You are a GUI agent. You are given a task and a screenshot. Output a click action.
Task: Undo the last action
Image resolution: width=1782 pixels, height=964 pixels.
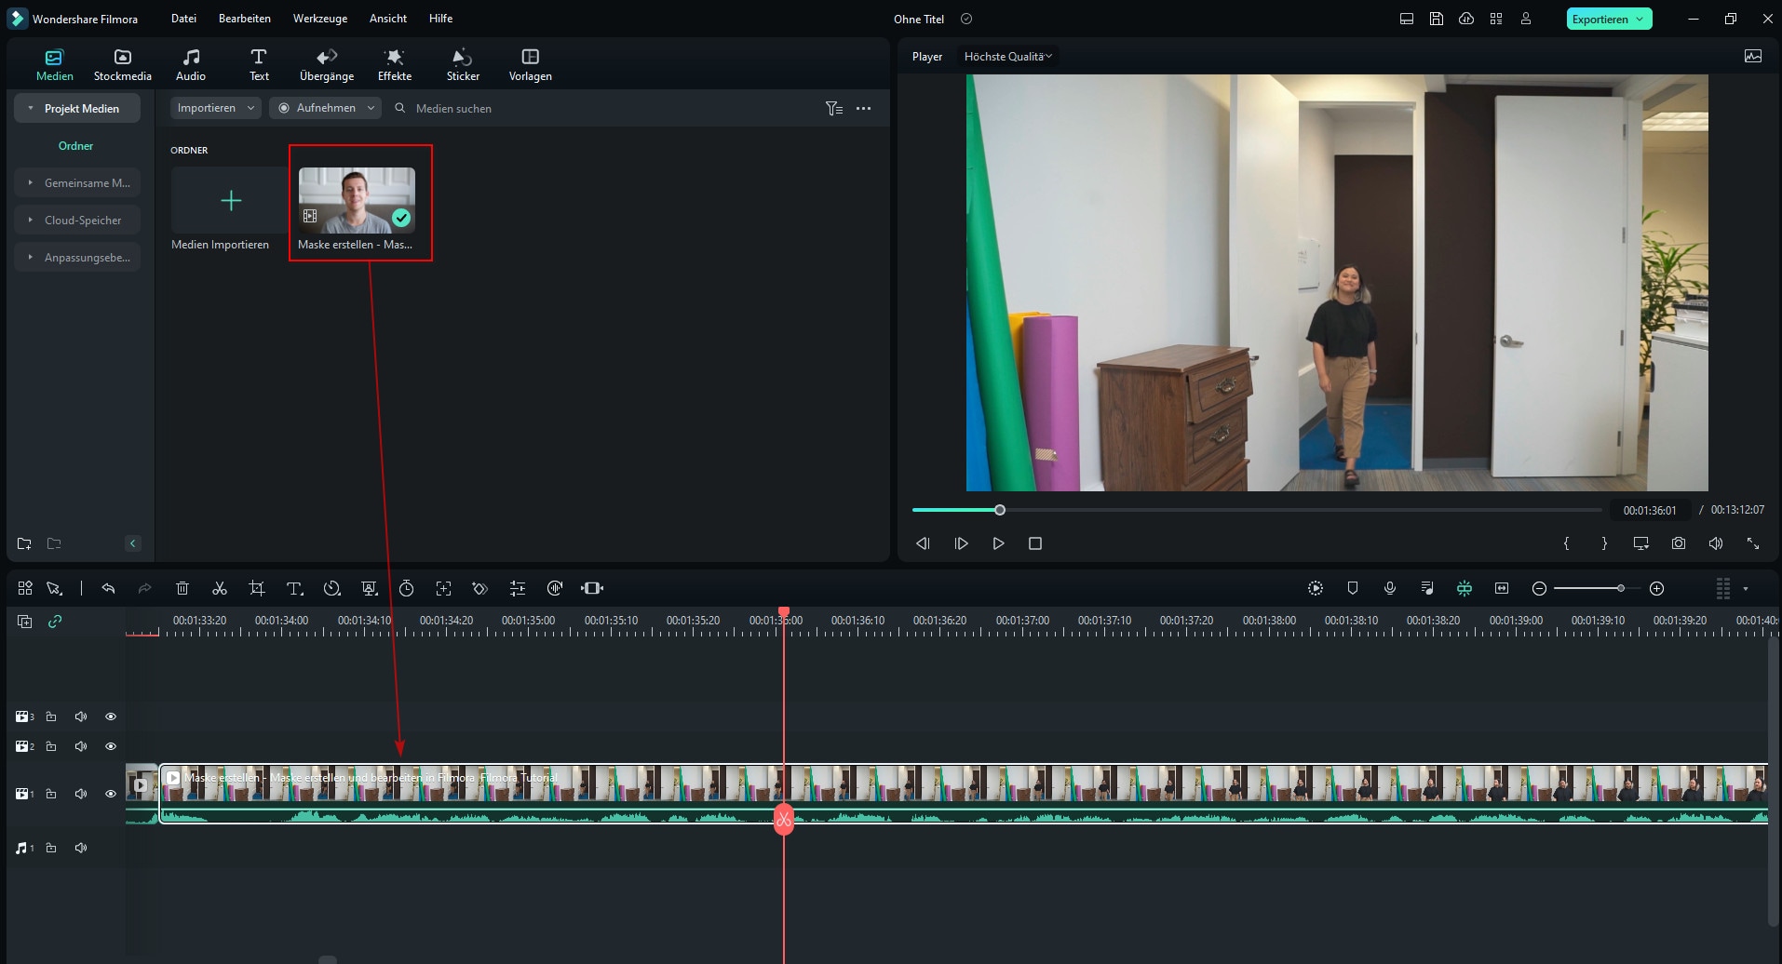coord(108,588)
